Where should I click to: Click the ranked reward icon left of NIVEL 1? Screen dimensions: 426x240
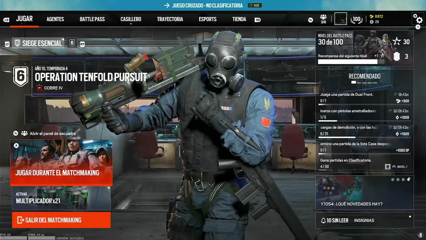pos(388,167)
